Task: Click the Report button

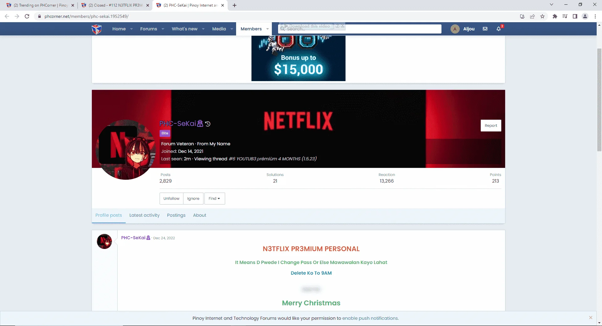Action: point(491,126)
